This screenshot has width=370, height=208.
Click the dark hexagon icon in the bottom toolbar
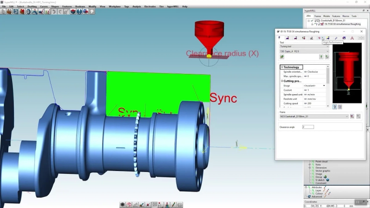tap(122, 205)
